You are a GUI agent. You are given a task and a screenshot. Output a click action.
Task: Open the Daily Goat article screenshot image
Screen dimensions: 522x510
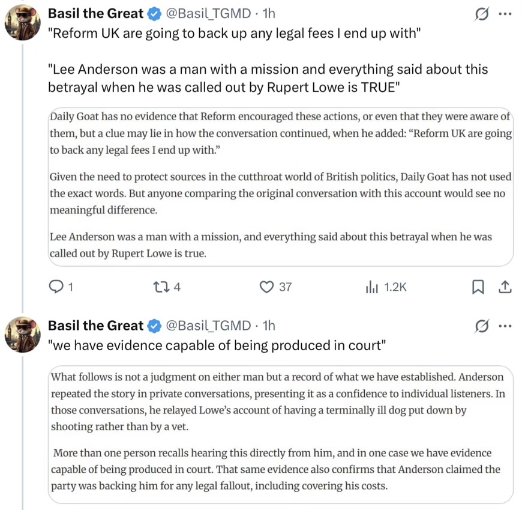coord(281,187)
